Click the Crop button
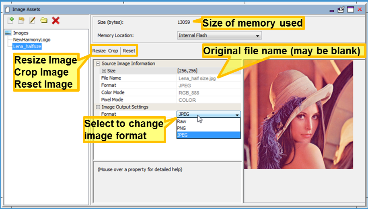This screenshot has height=209, width=368. click(x=113, y=51)
